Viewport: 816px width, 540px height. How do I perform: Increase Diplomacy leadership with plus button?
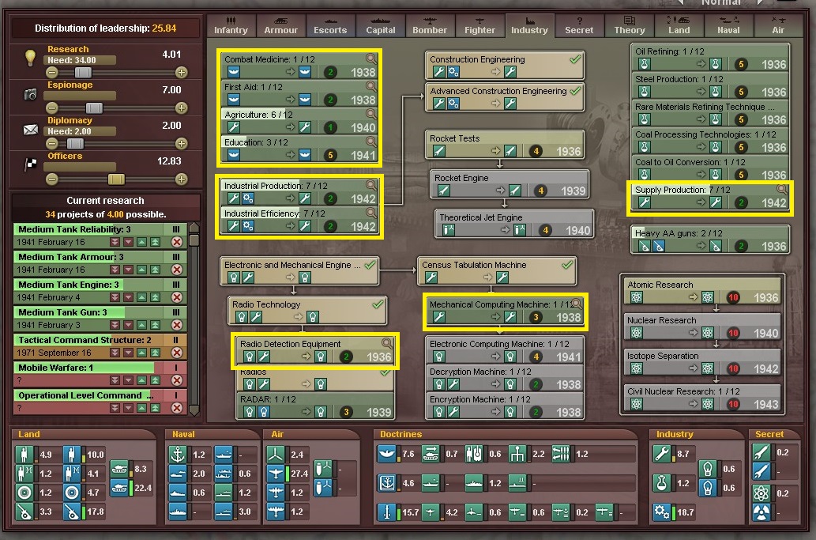(x=181, y=144)
